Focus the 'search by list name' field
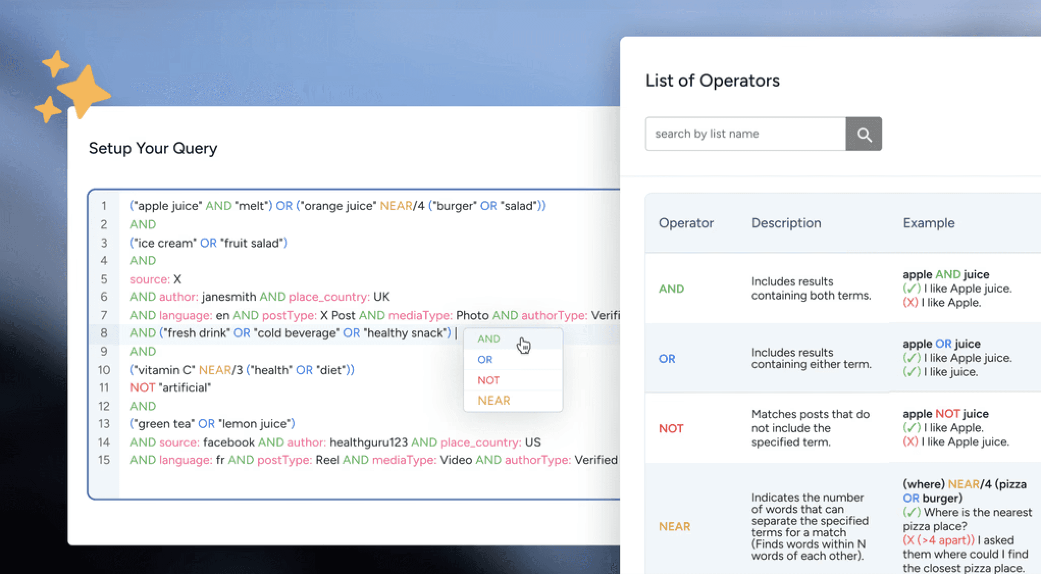The width and height of the screenshot is (1041, 574). 745,134
